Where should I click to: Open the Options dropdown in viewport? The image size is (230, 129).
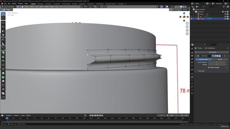coord(185,10)
